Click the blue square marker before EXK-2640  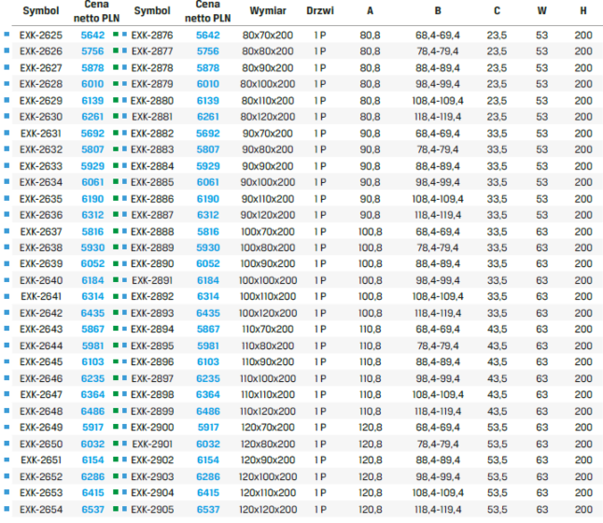coord(7,280)
